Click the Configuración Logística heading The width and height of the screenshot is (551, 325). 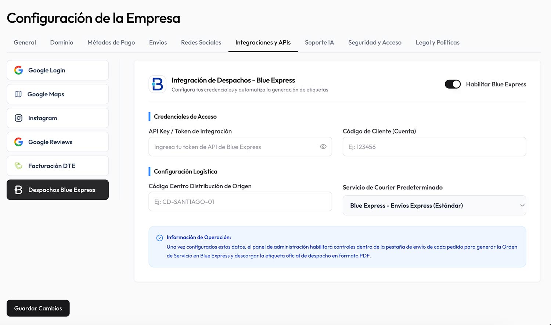186,171
